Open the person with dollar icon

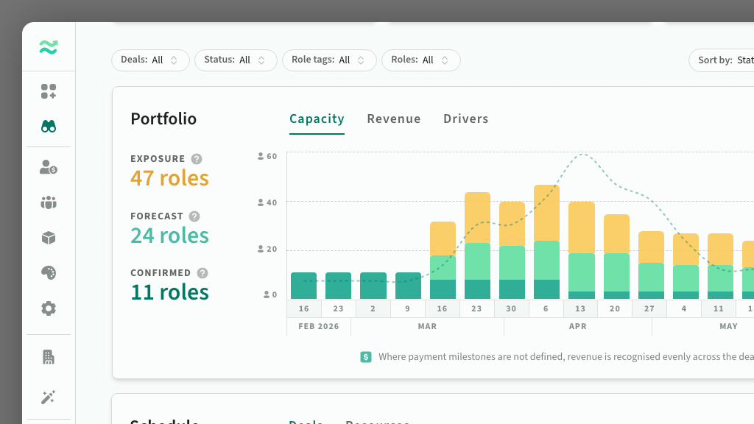tap(49, 167)
